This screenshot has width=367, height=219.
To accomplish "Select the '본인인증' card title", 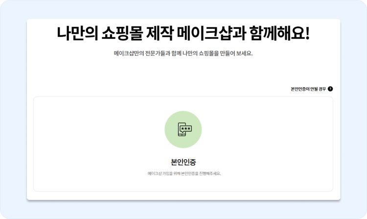I will click(x=183, y=162).
